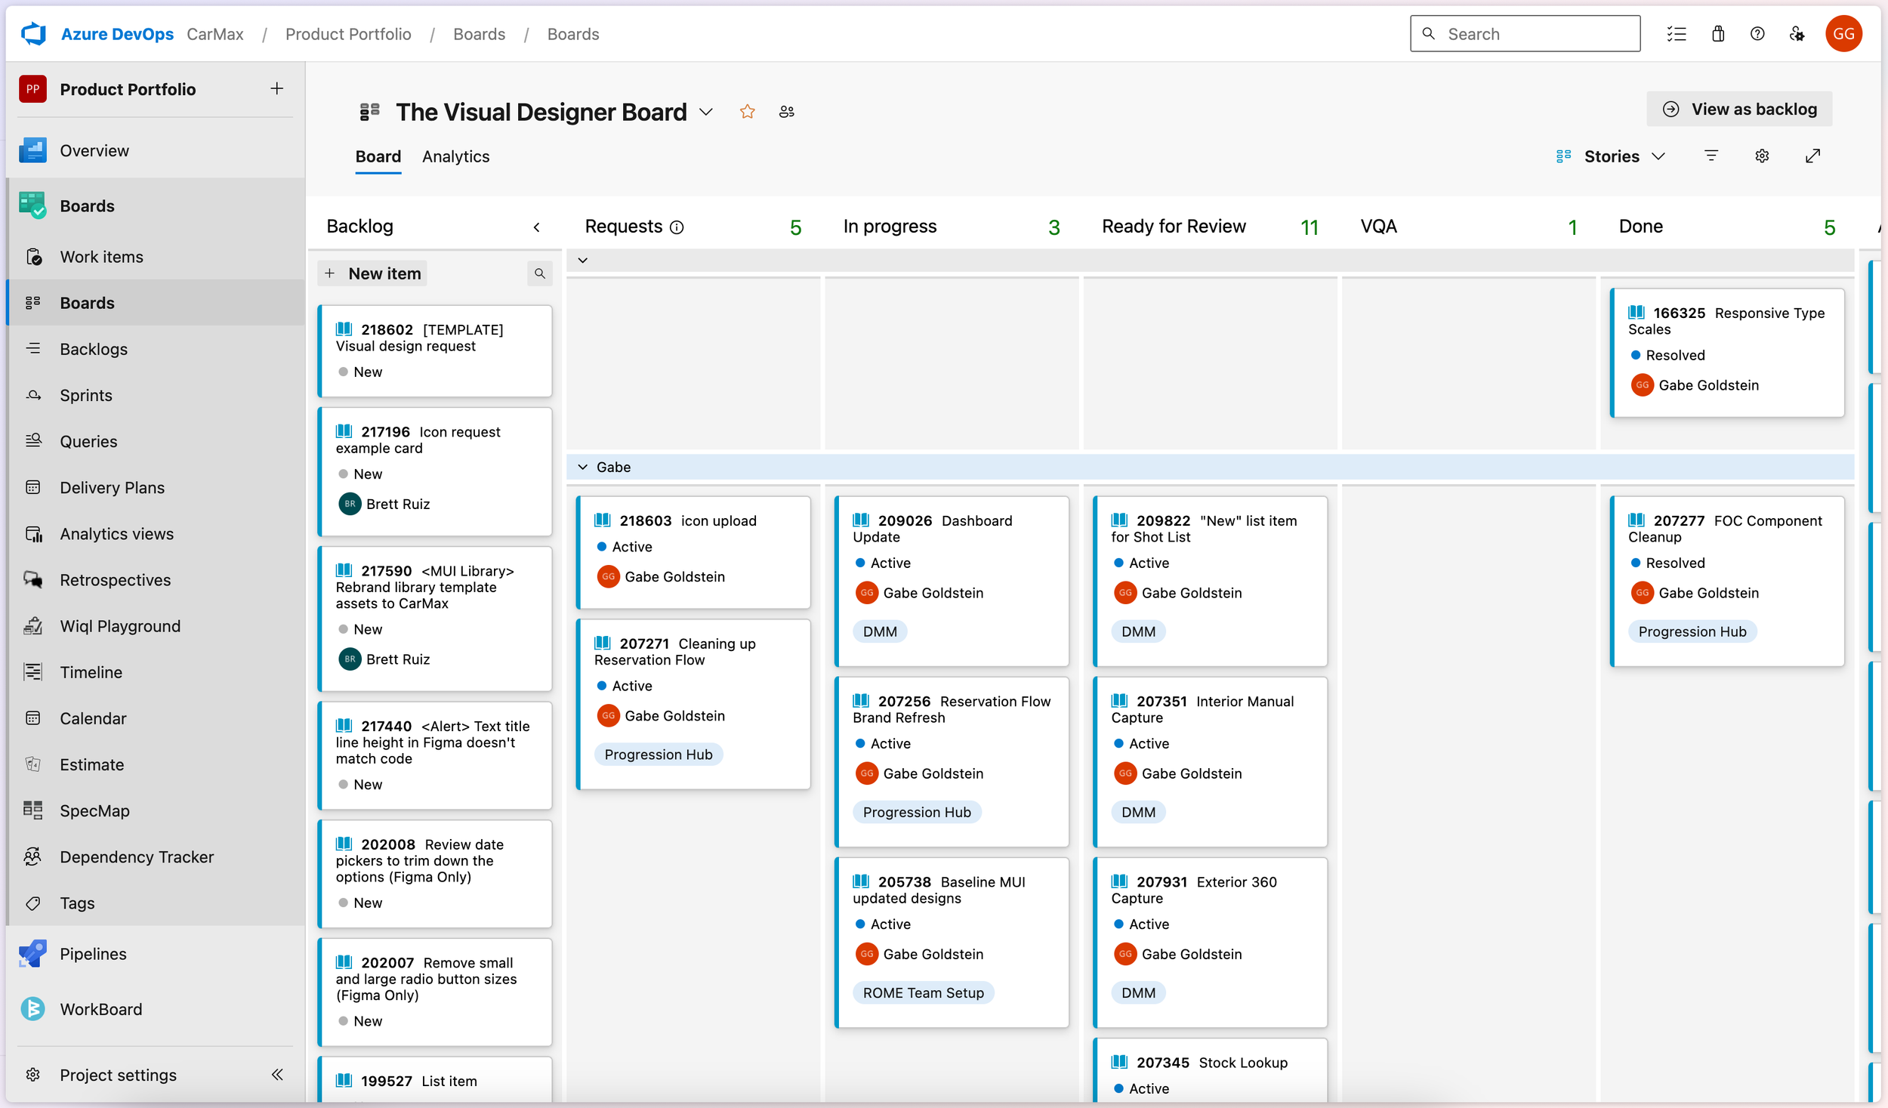The width and height of the screenshot is (1888, 1108).
Task: Open the Stories backlog level dropdown
Action: (1612, 156)
